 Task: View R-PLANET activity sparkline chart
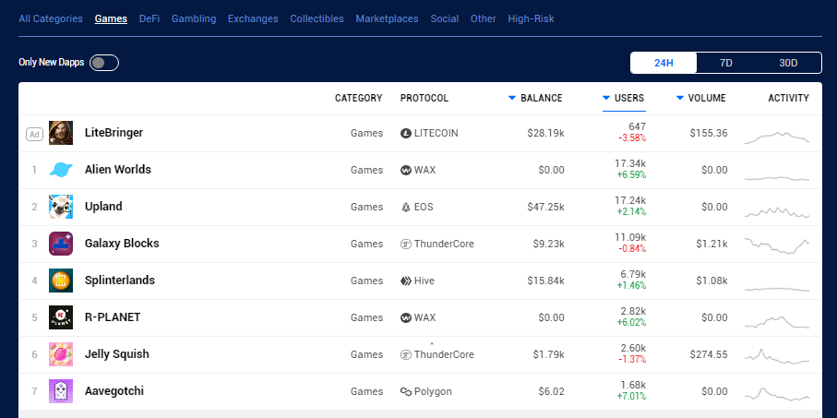pyautogui.click(x=777, y=322)
